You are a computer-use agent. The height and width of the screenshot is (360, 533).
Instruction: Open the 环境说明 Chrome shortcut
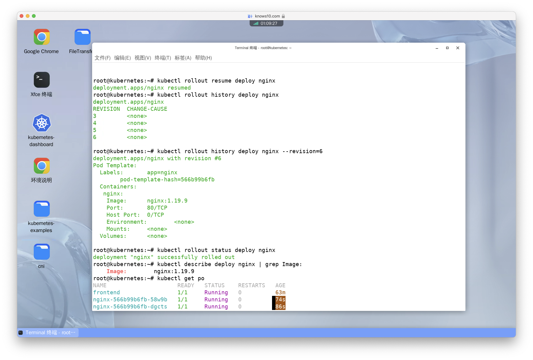pos(41,166)
